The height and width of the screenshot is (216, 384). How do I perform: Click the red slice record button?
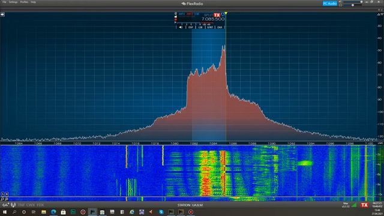pyautogui.click(x=176, y=20)
